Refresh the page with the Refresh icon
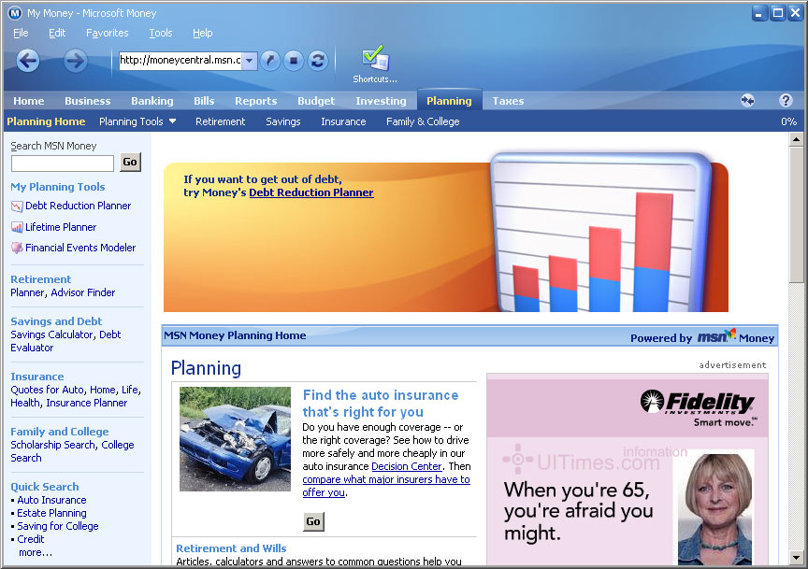Screen dimensions: 808x569 pos(318,61)
